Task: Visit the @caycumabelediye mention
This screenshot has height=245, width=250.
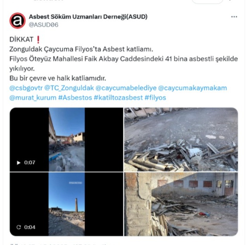Action: click(x=126, y=88)
